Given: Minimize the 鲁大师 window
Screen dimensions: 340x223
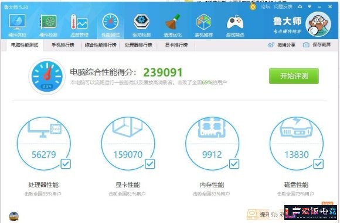Looking at the screenshot, I should tap(319, 6).
